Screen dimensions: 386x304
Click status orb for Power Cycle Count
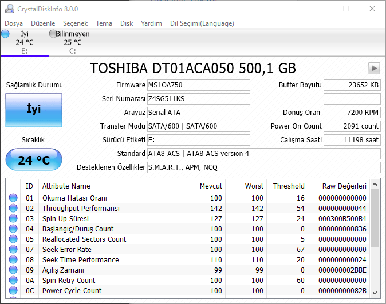pos(13,291)
